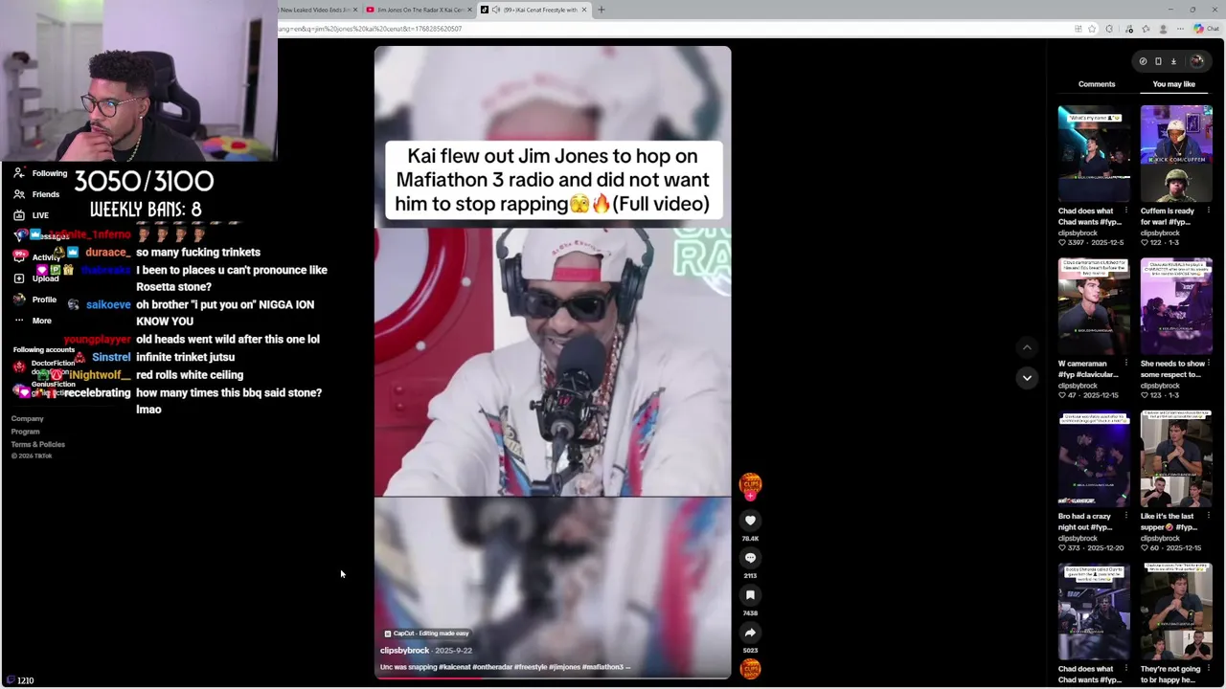Open clipsbybrock username link under video

[404, 651]
